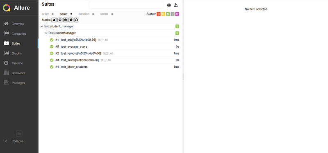
Task: Change language with the En button
Action: click(19, 133)
